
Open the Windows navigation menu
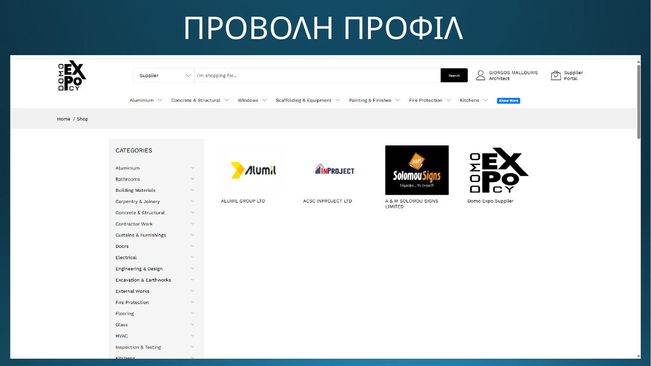point(252,100)
